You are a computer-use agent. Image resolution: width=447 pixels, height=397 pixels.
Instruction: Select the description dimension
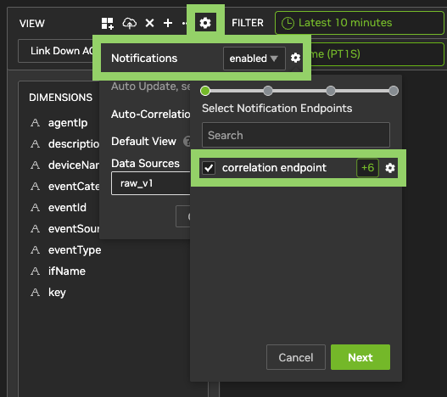coord(74,144)
